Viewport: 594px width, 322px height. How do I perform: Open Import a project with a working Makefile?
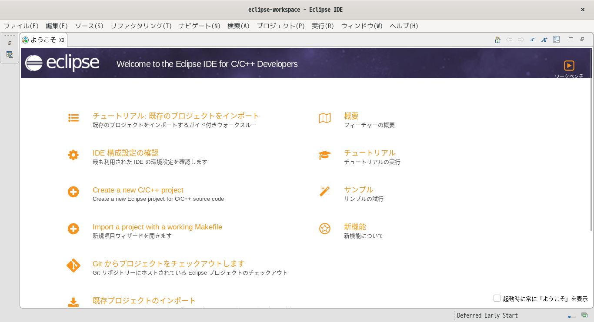pos(157,227)
